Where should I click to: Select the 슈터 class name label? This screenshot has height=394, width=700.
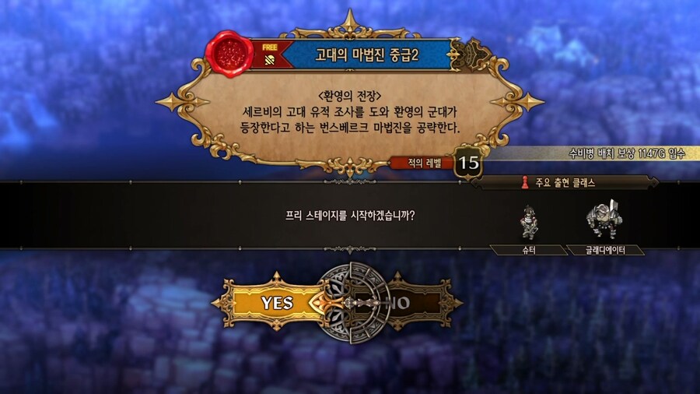pos(529,250)
